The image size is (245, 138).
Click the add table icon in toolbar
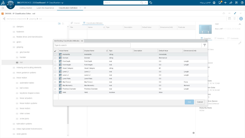point(229,19)
